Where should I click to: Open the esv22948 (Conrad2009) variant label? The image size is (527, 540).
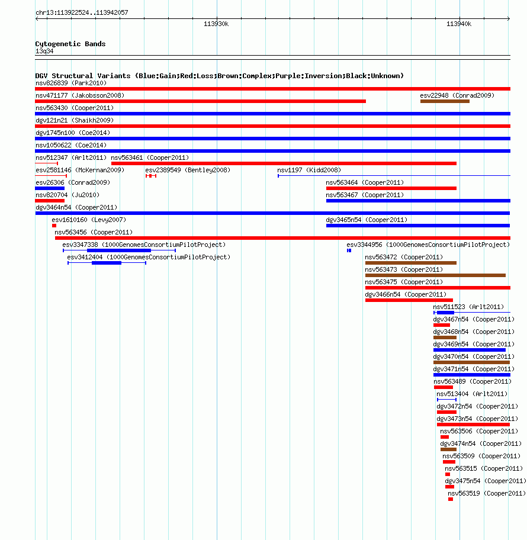(457, 95)
